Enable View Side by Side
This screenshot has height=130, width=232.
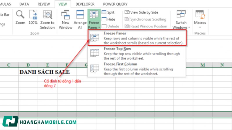(x=141, y=12)
